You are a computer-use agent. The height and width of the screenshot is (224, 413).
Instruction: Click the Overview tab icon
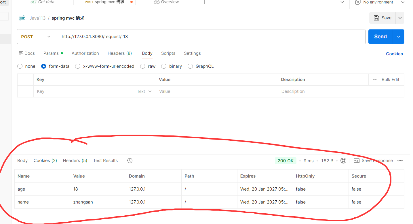pos(157,2)
